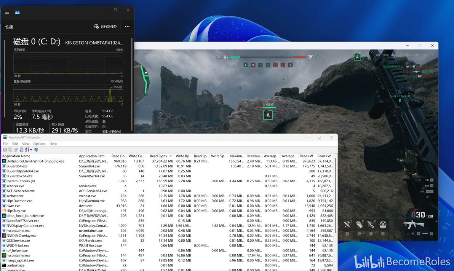The width and height of the screenshot is (454, 271).
Task: Select the GCUService.exe row
Action: (x=168, y=240)
